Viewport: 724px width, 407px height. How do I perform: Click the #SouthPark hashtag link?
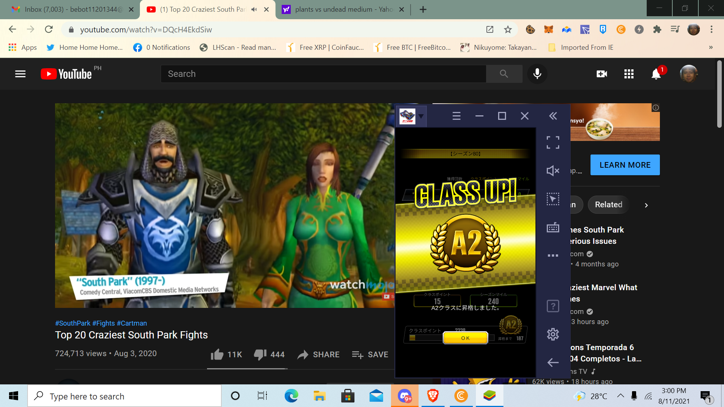point(73,323)
